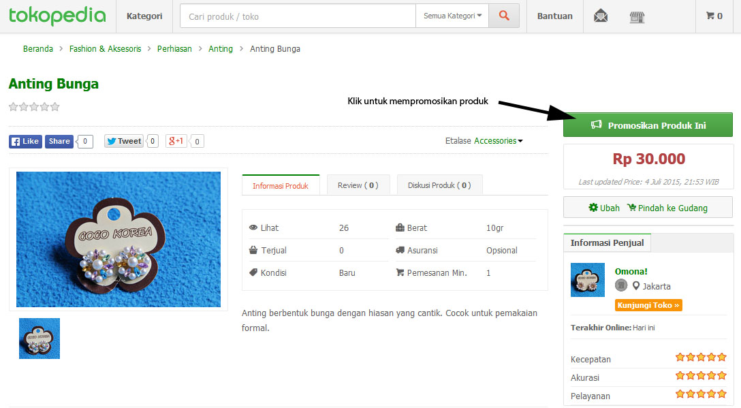Click the 'Opsional' insurance value
Image resolution: width=741 pixels, height=408 pixels.
(x=502, y=251)
